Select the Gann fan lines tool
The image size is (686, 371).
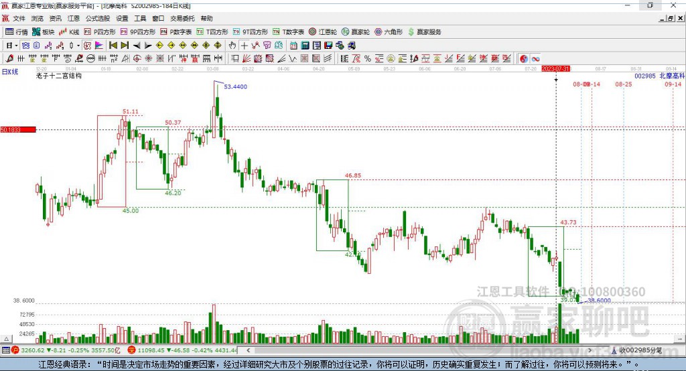tap(247, 59)
